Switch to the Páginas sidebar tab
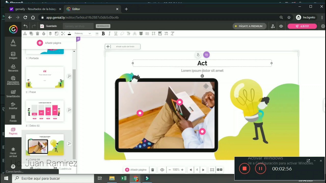 click(x=13, y=131)
